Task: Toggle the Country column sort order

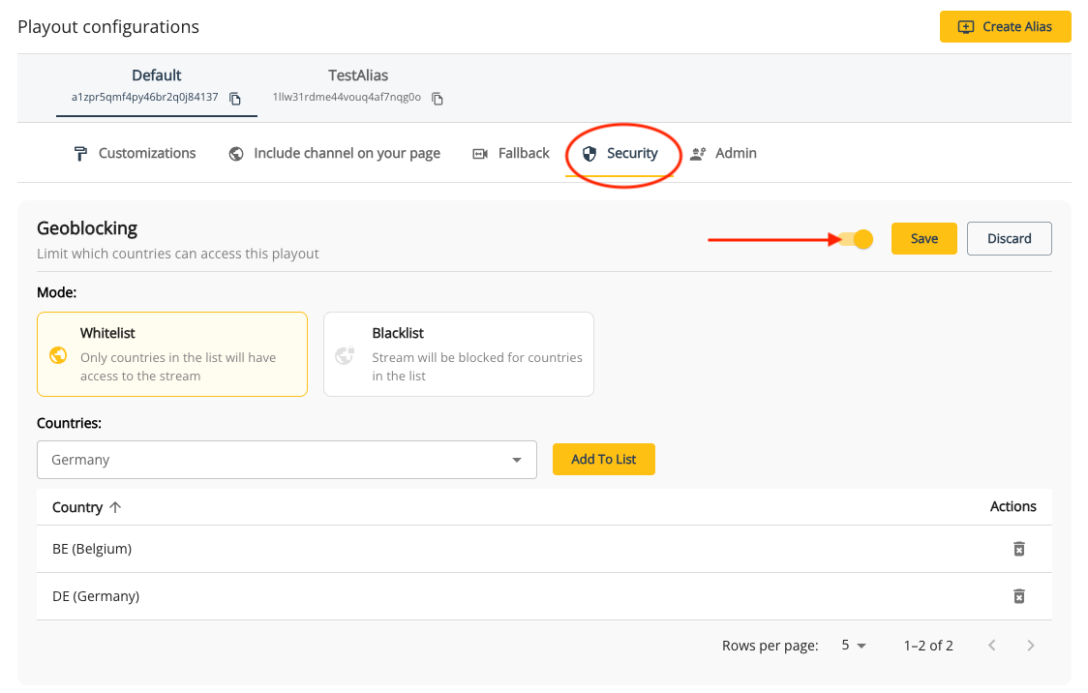Action: [x=87, y=506]
